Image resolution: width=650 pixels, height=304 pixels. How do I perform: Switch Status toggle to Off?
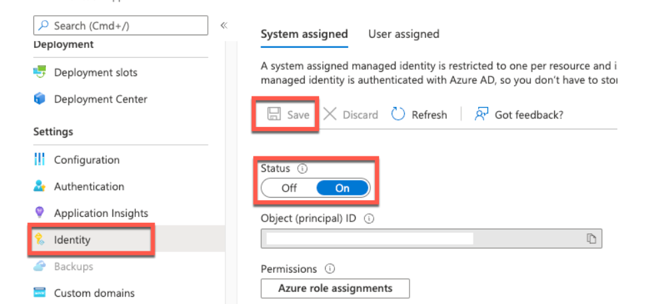click(x=289, y=188)
